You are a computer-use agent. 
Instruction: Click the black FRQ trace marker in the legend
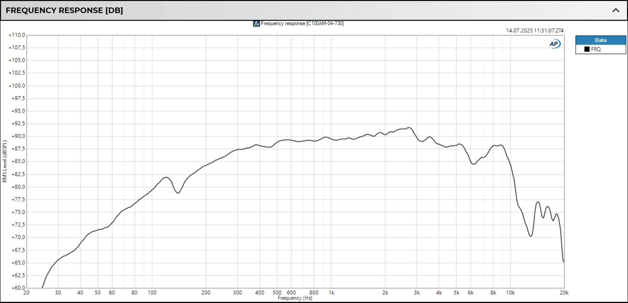coord(587,49)
